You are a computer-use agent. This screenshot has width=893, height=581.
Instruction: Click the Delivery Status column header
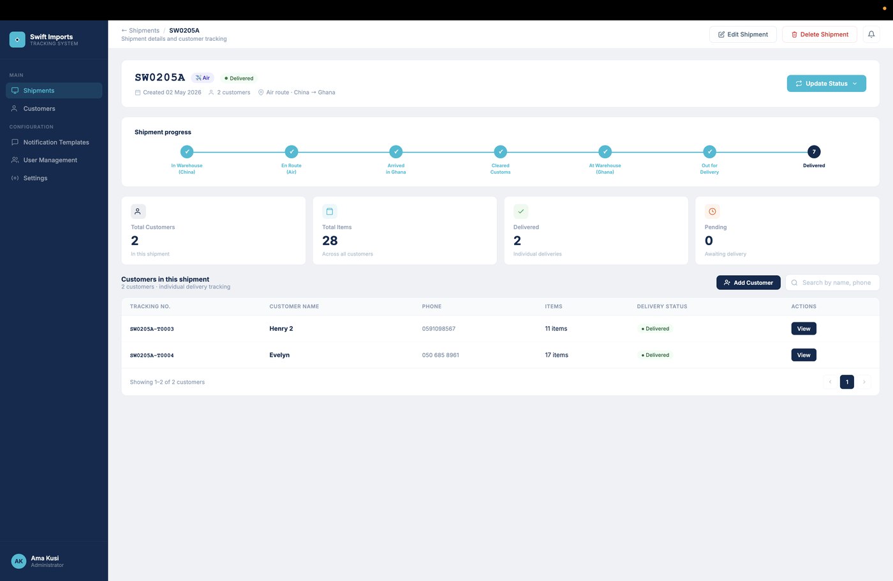click(662, 306)
